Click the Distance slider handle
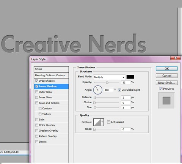Image resolution: width=182 pixels, height=164 pixels. [x=95, y=98]
